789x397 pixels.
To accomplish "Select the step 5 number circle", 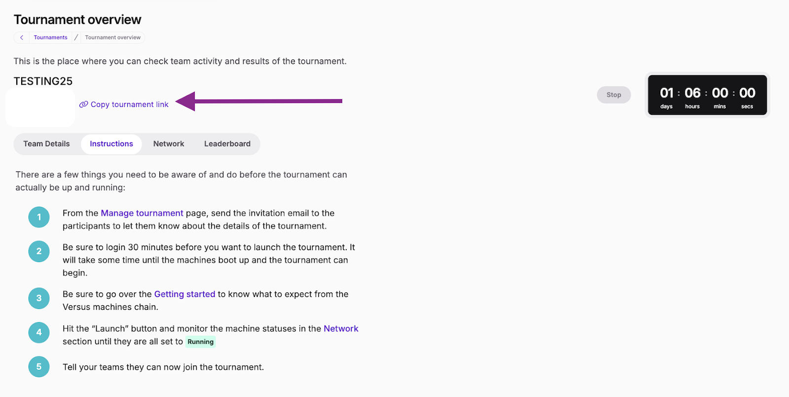I will coord(39,367).
